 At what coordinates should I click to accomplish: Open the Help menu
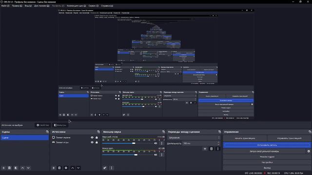(107, 6)
